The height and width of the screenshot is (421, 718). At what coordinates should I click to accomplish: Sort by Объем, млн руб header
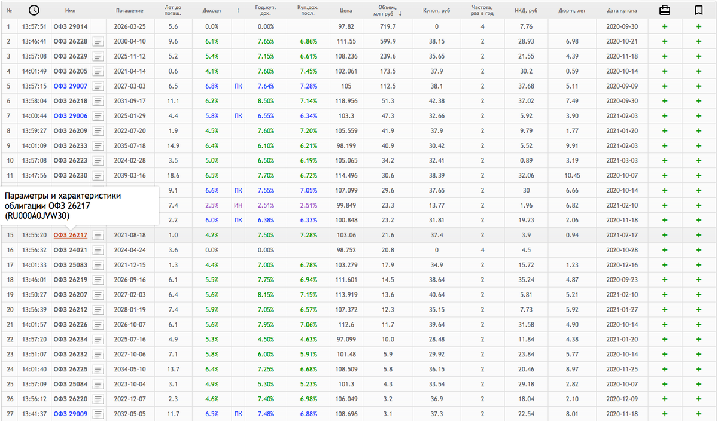(x=388, y=10)
